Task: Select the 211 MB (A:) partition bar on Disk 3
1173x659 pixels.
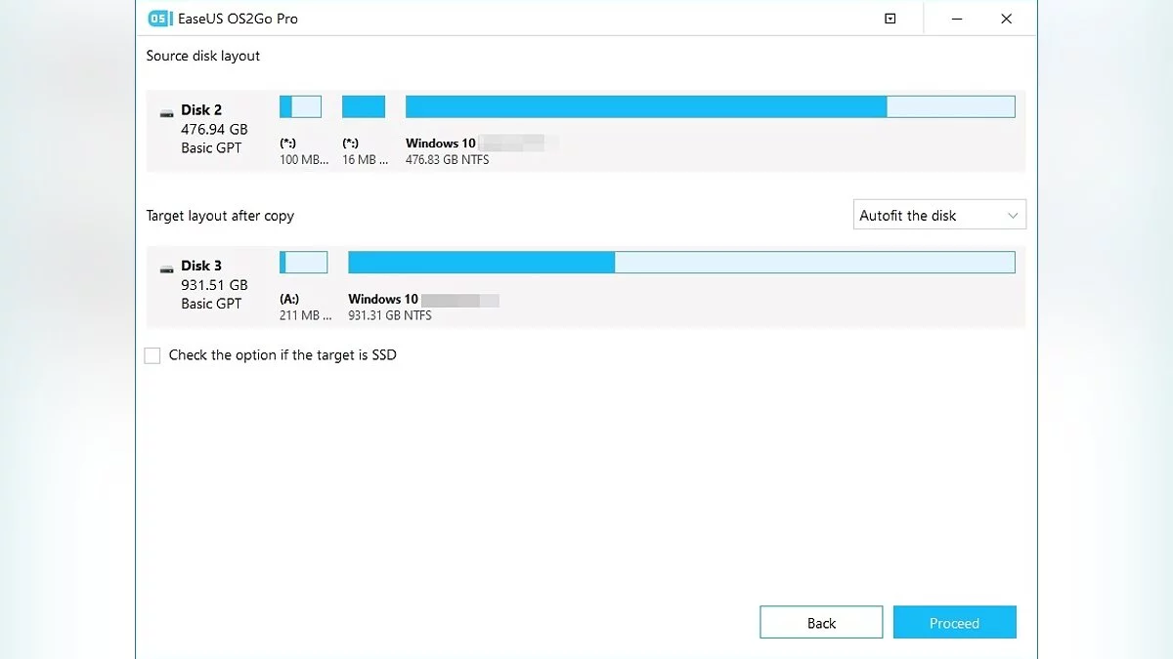Action: click(303, 262)
